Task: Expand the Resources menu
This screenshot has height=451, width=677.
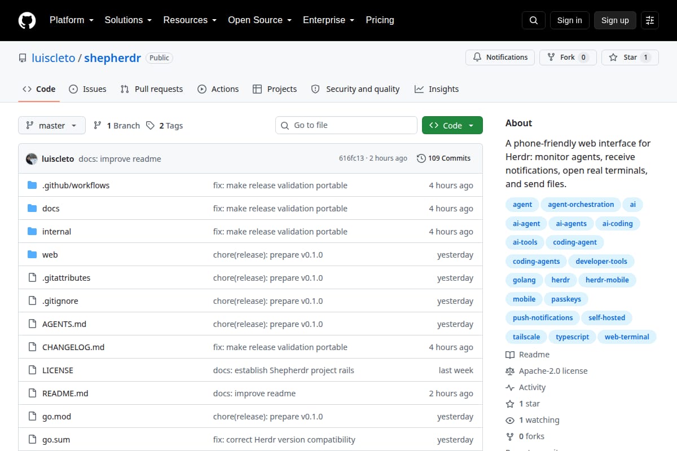Action: (190, 20)
